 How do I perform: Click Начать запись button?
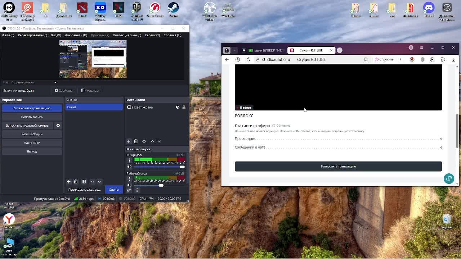pyautogui.click(x=32, y=117)
